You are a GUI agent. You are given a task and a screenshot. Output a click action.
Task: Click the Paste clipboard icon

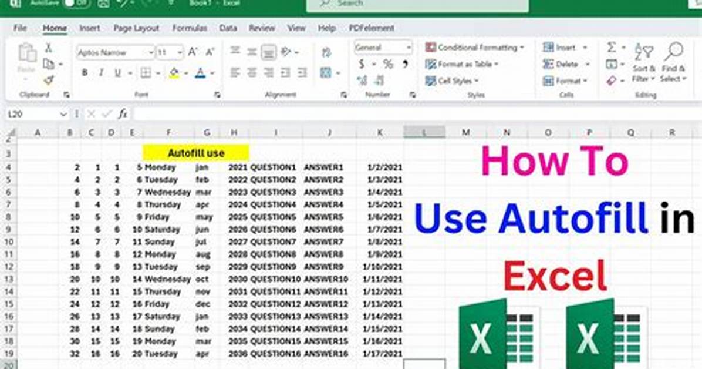(27, 53)
